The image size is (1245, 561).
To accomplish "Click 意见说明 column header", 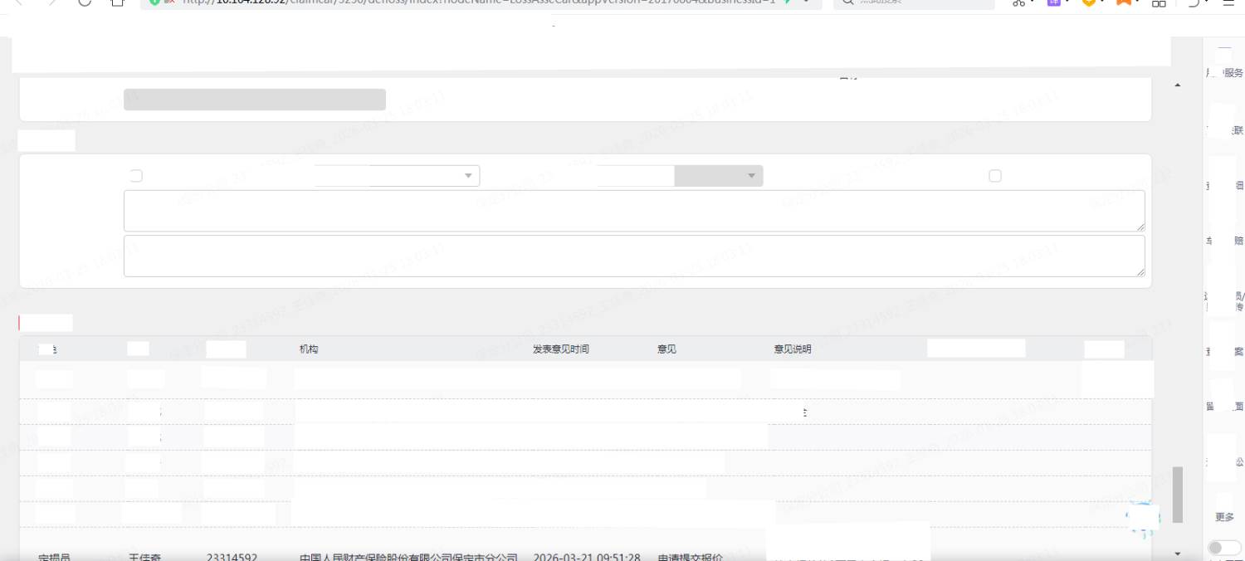I will click(x=792, y=349).
